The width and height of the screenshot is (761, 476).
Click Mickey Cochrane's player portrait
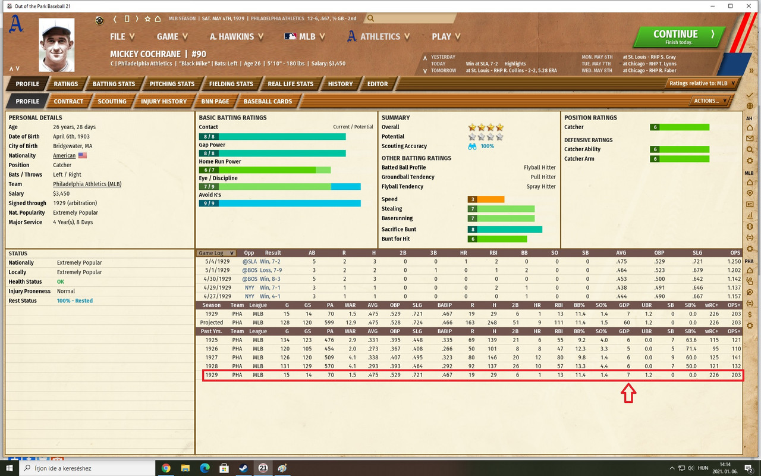click(56, 45)
